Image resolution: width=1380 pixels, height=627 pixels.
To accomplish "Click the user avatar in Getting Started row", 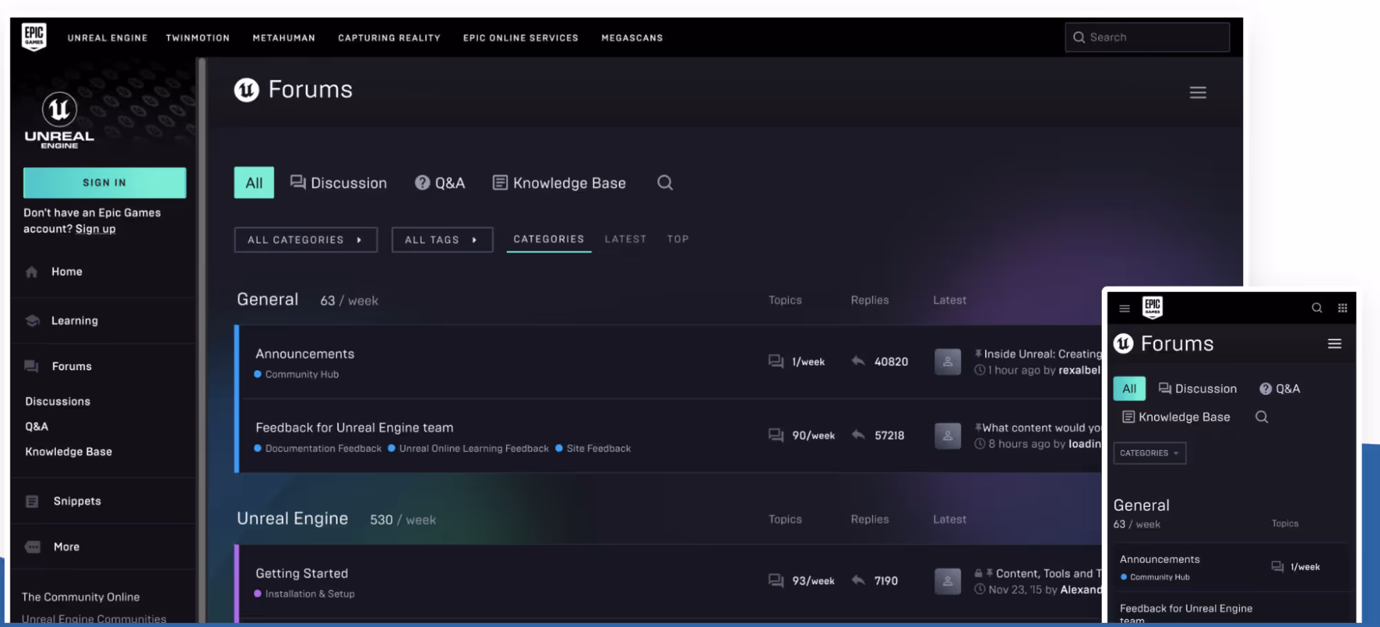I will click(948, 581).
